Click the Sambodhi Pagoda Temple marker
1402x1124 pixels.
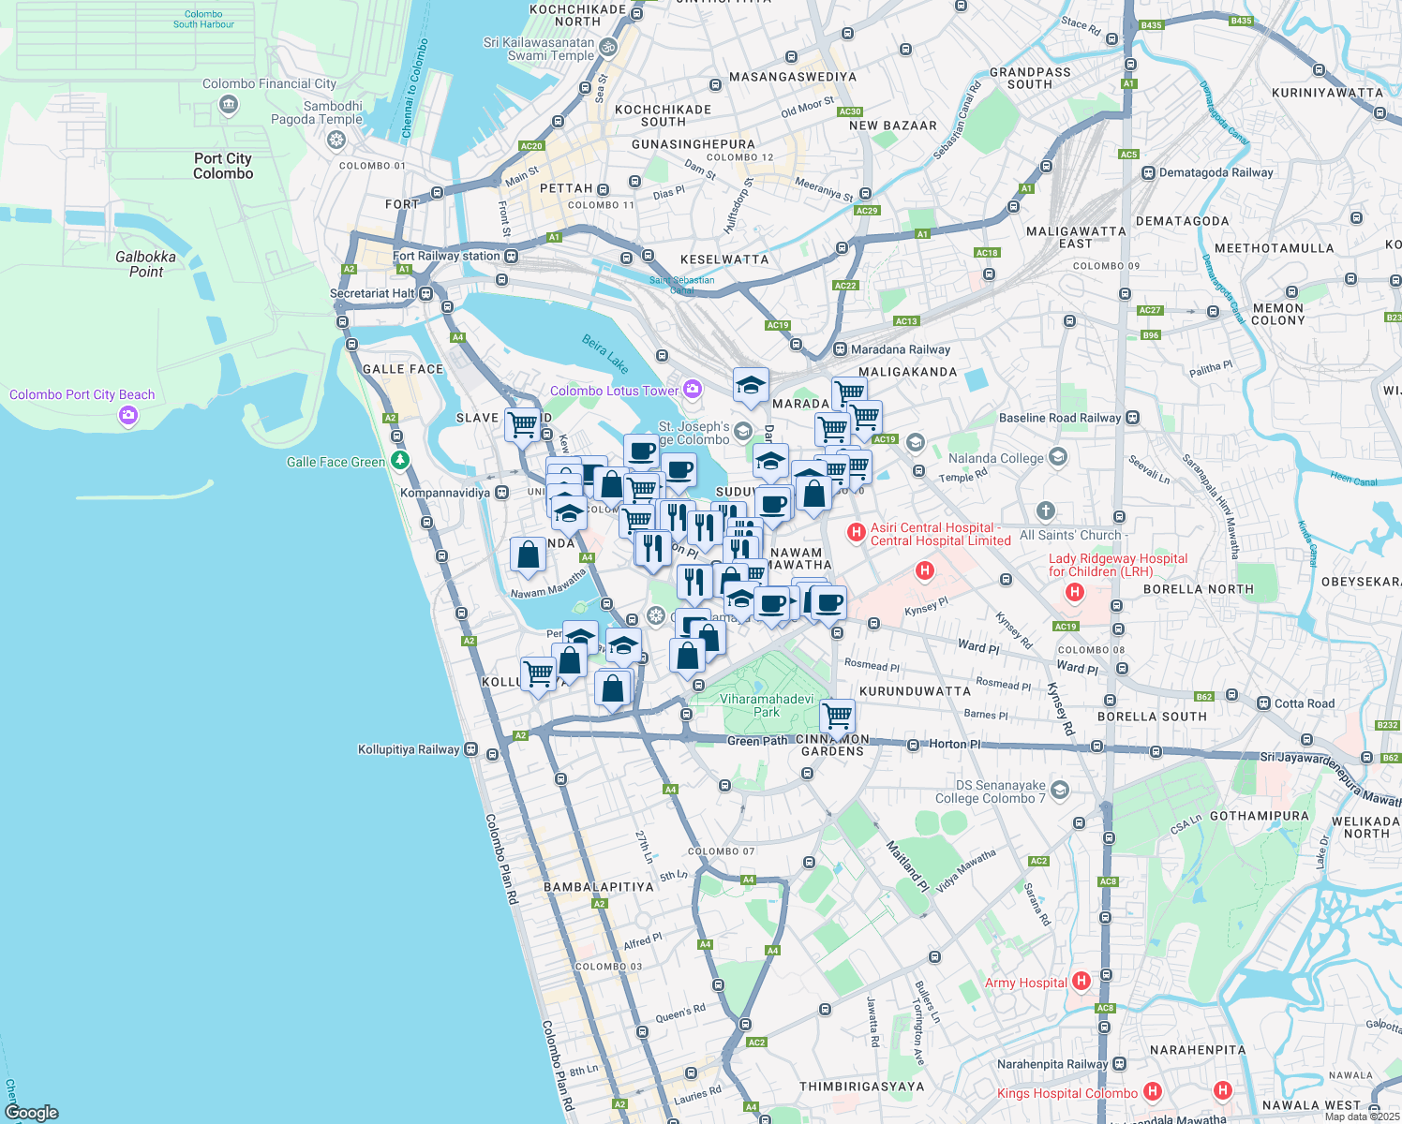click(336, 140)
